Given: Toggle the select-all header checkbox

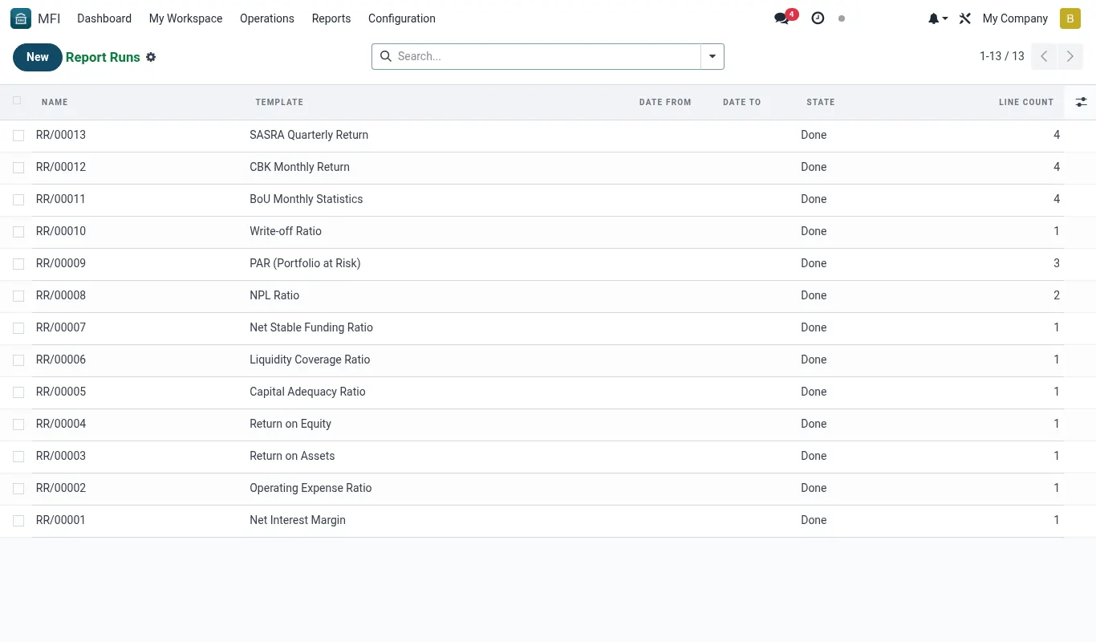Looking at the screenshot, I should (x=18, y=101).
